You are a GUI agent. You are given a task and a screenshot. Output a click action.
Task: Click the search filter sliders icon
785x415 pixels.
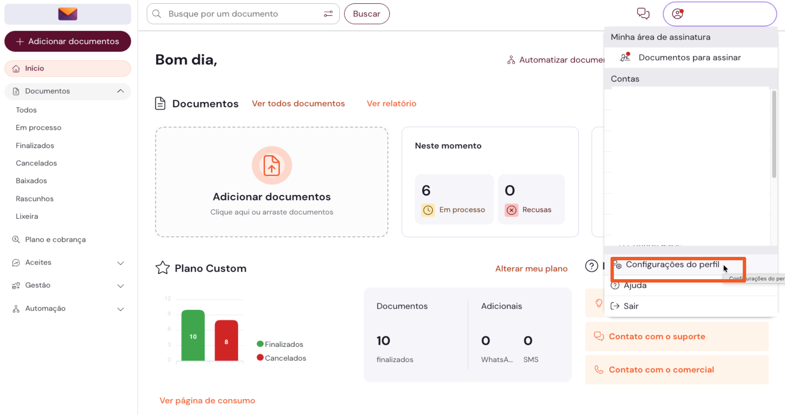pyautogui.click(x=328, y=14)
